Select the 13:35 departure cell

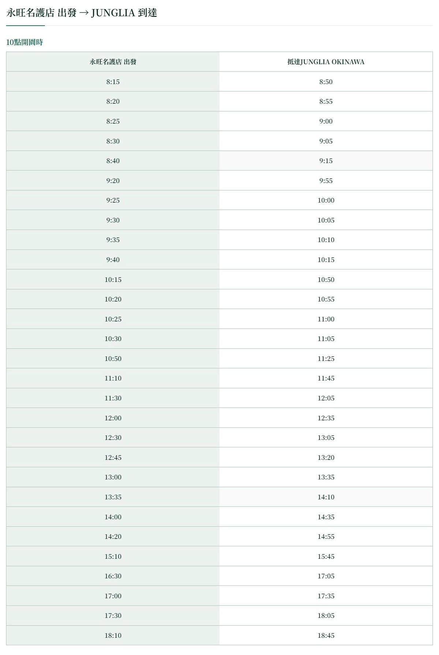coord(113,497)
